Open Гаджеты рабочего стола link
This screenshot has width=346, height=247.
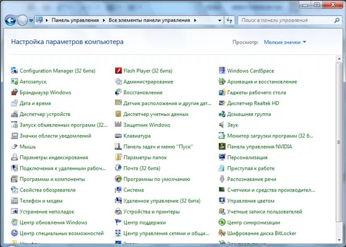pos(257,92)
